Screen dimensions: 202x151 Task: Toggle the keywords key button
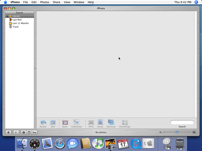click(x=35, y=132)
